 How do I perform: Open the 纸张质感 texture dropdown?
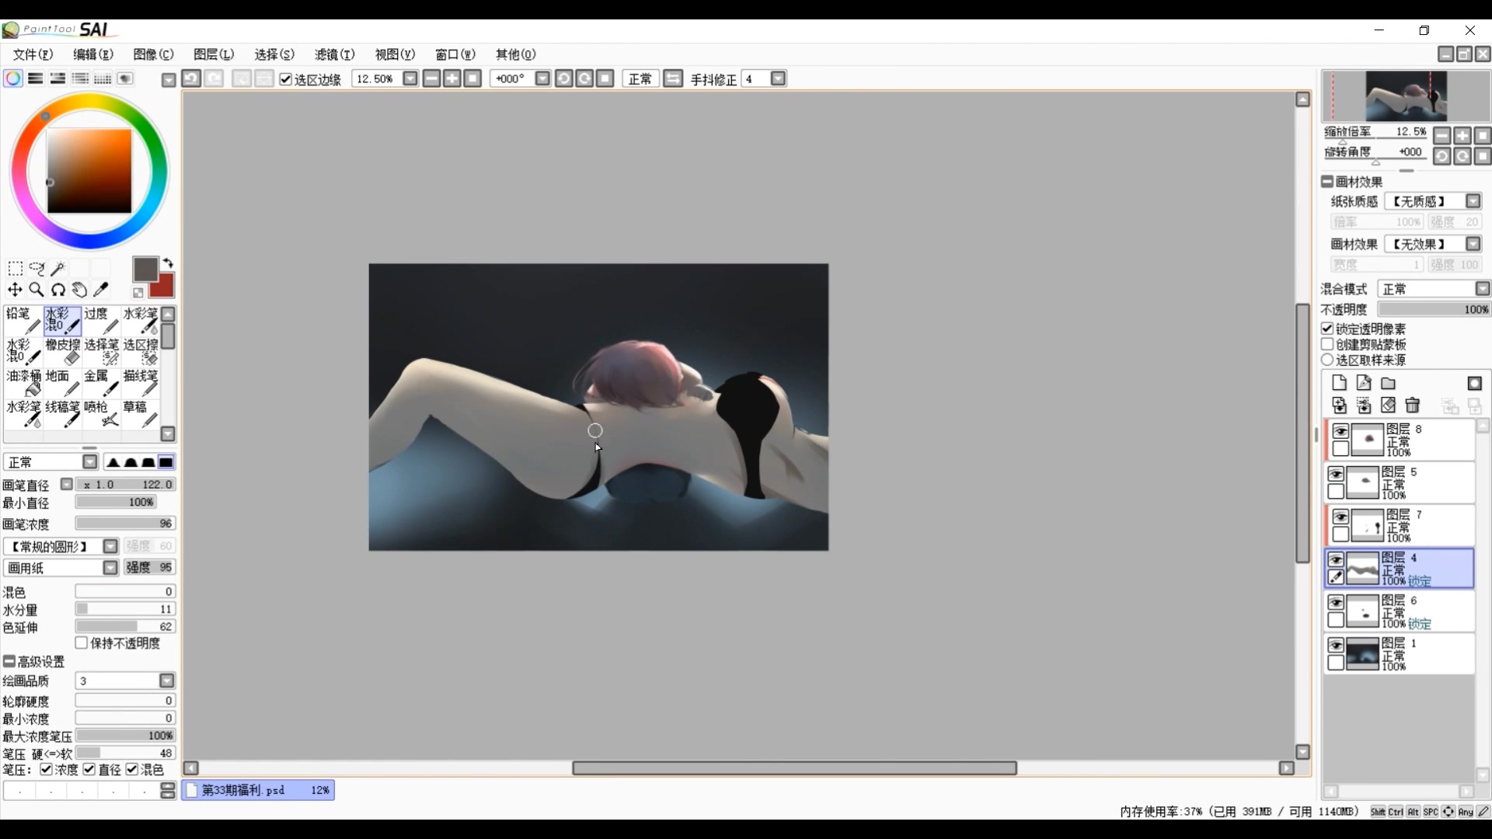pos(1473,201)
